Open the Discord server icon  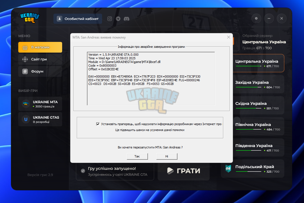(127, 19)
